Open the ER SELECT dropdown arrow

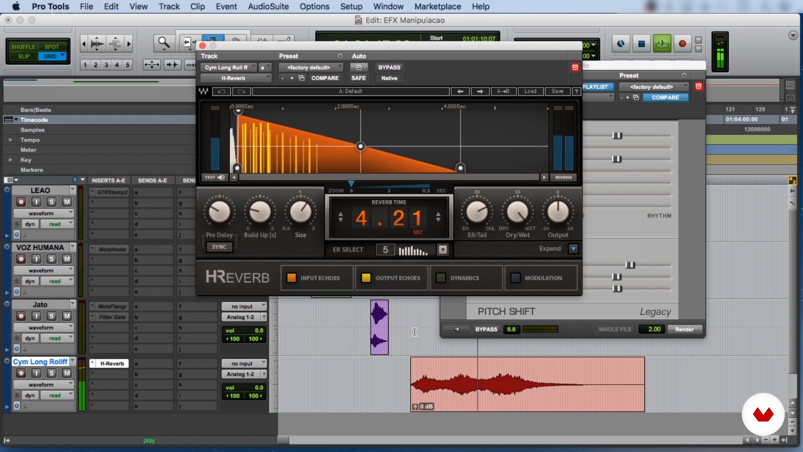click(x=442, y=250)
